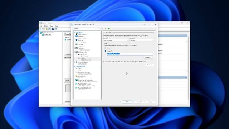
Task: Select the GPUPV virtual machine row
Action: (68, 40)
